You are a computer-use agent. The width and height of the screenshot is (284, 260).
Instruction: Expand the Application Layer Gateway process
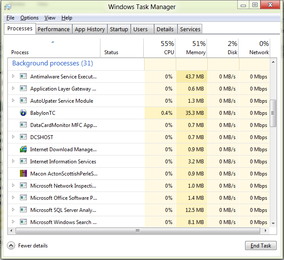pyautogui.click(x=13, y=88)
